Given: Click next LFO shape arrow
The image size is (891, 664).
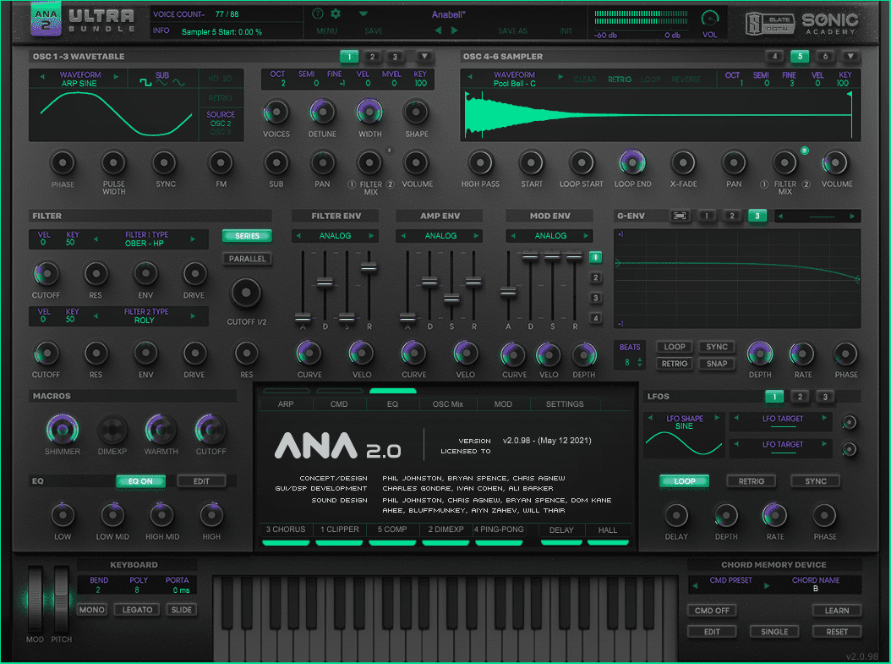Looking at the screenshot, I should 717,418.
